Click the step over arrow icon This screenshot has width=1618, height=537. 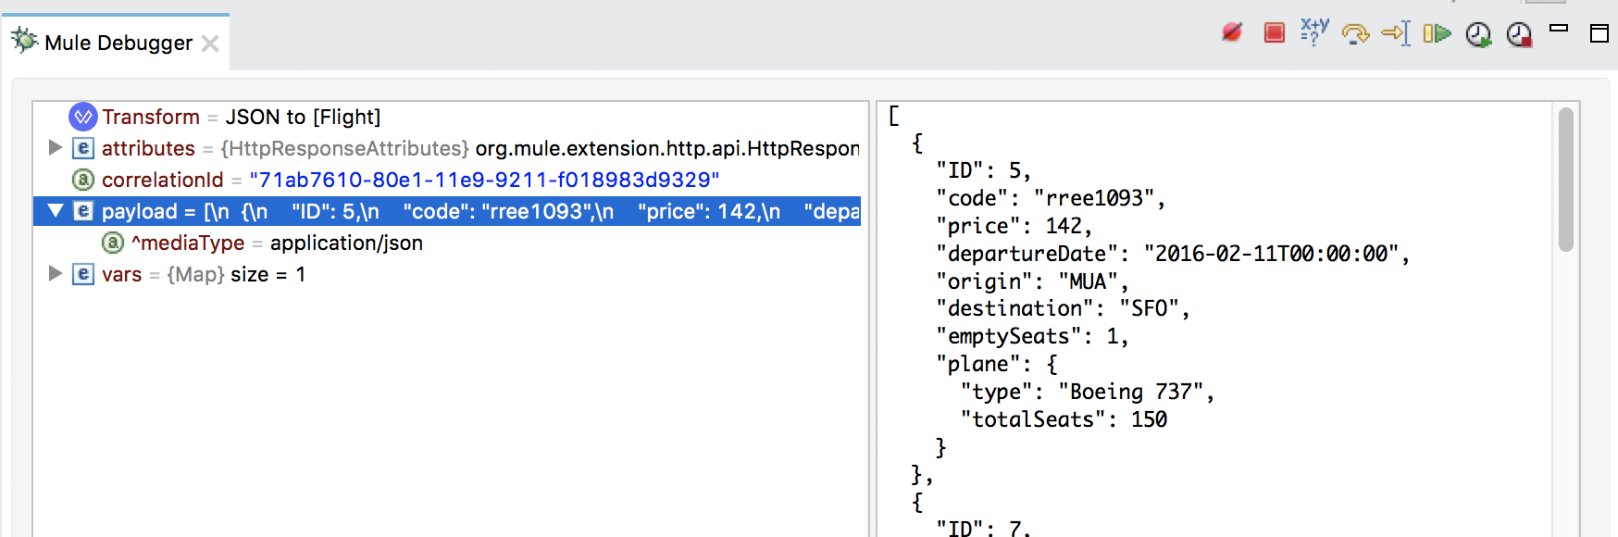coord(1355,34)
